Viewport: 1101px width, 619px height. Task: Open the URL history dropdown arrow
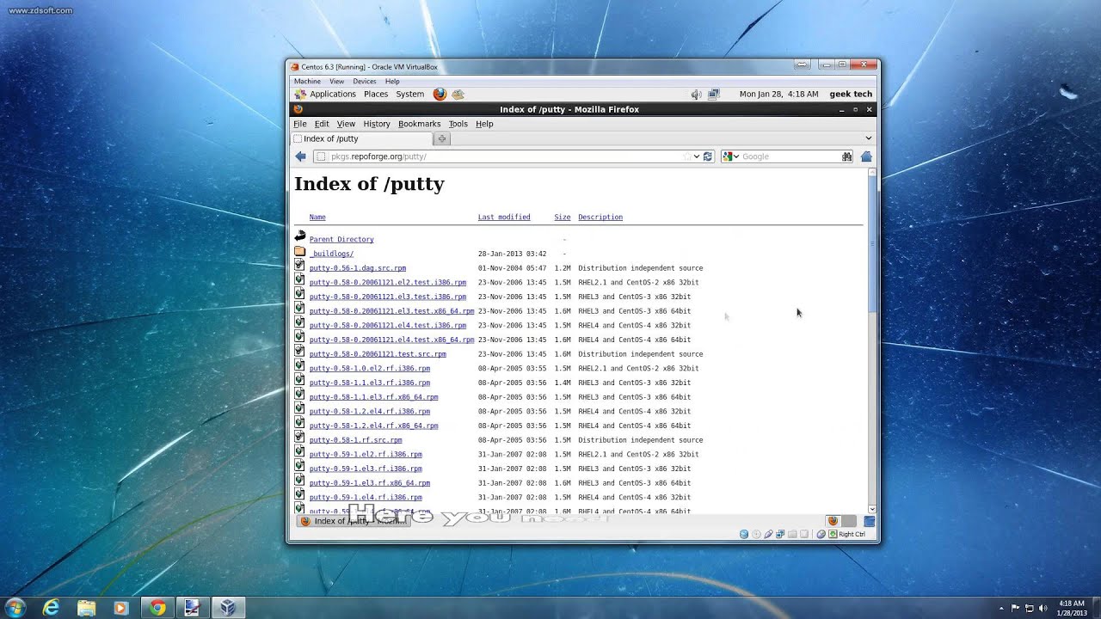(697, 156)
